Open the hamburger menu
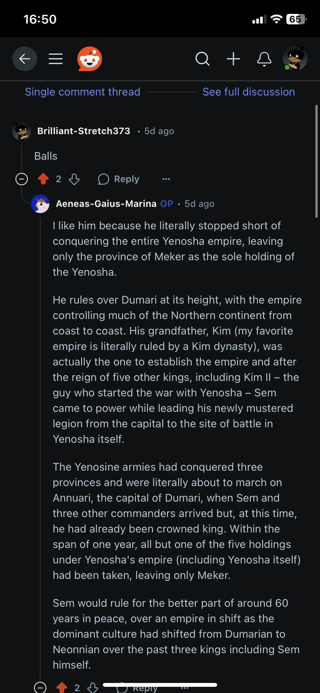Viewport: 320px width, 693px height. [x=56, y=59]
